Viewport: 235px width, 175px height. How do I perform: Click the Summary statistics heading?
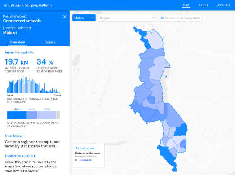19,52
